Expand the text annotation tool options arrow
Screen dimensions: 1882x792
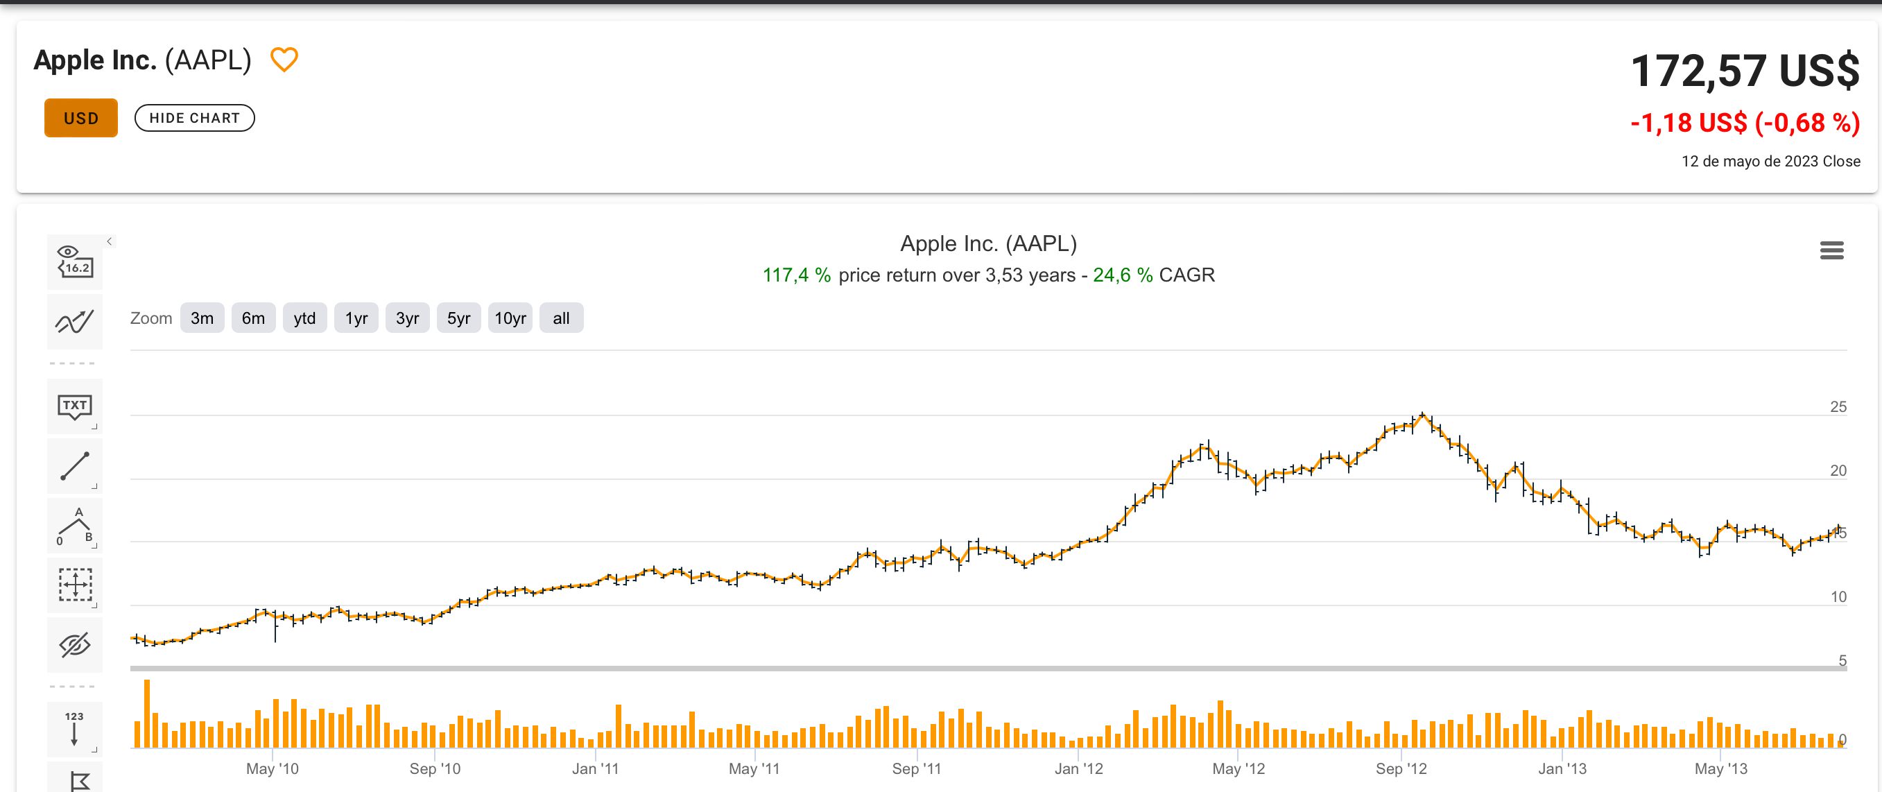pyautogui.click(x=94, y=427)
